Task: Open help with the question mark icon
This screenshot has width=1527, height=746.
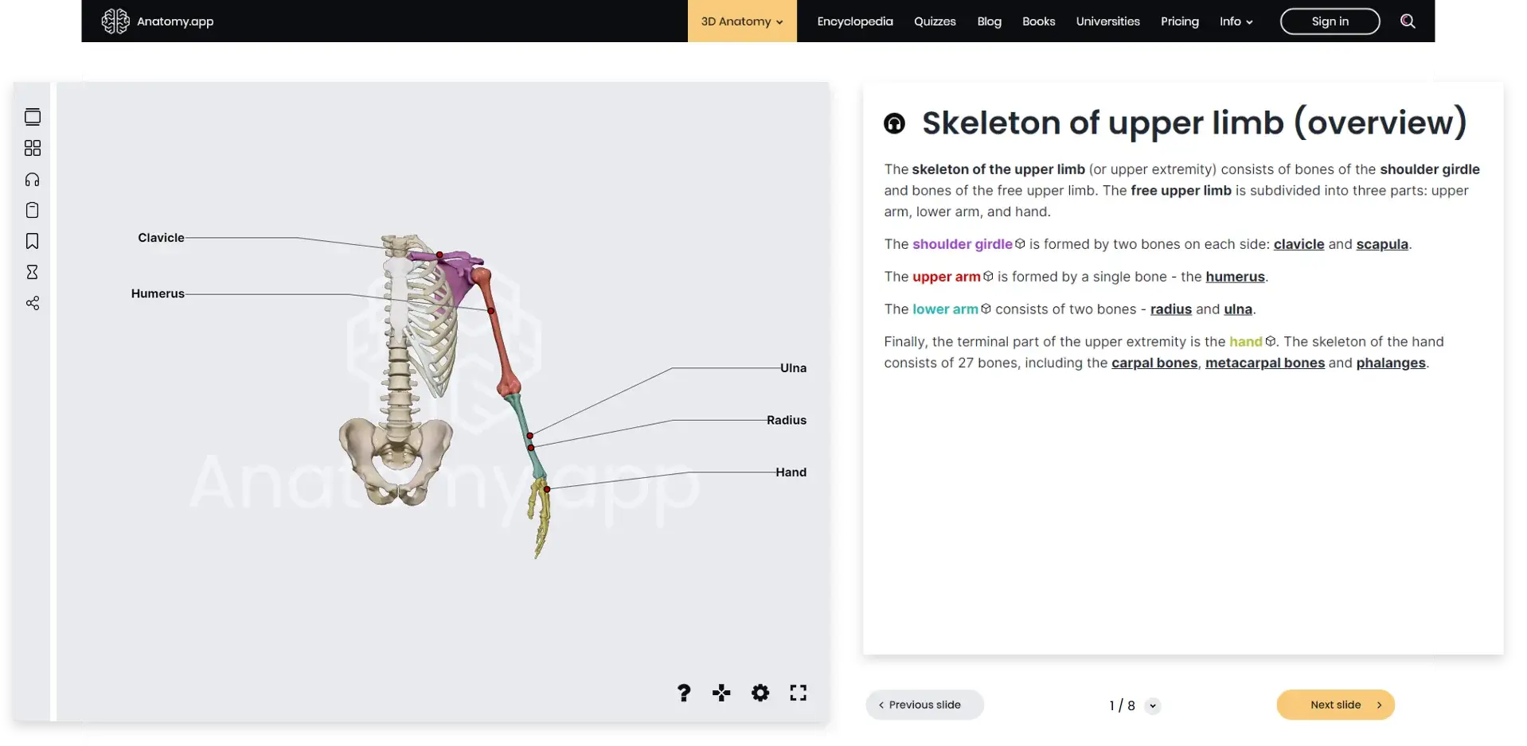Action: [x=683, y=693]
